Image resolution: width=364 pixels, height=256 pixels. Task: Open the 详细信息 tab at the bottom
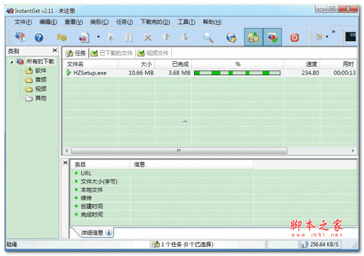95,232
